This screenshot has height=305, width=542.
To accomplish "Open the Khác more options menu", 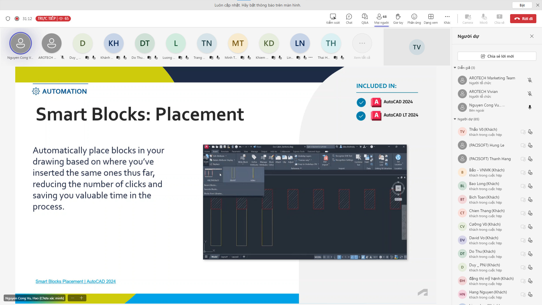I will coord(447,19).
